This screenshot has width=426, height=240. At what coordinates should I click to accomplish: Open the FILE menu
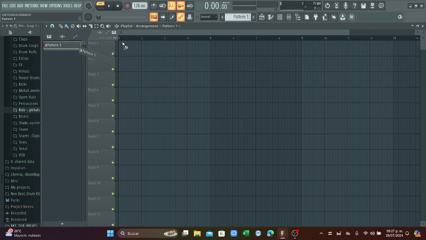point(5,6)
